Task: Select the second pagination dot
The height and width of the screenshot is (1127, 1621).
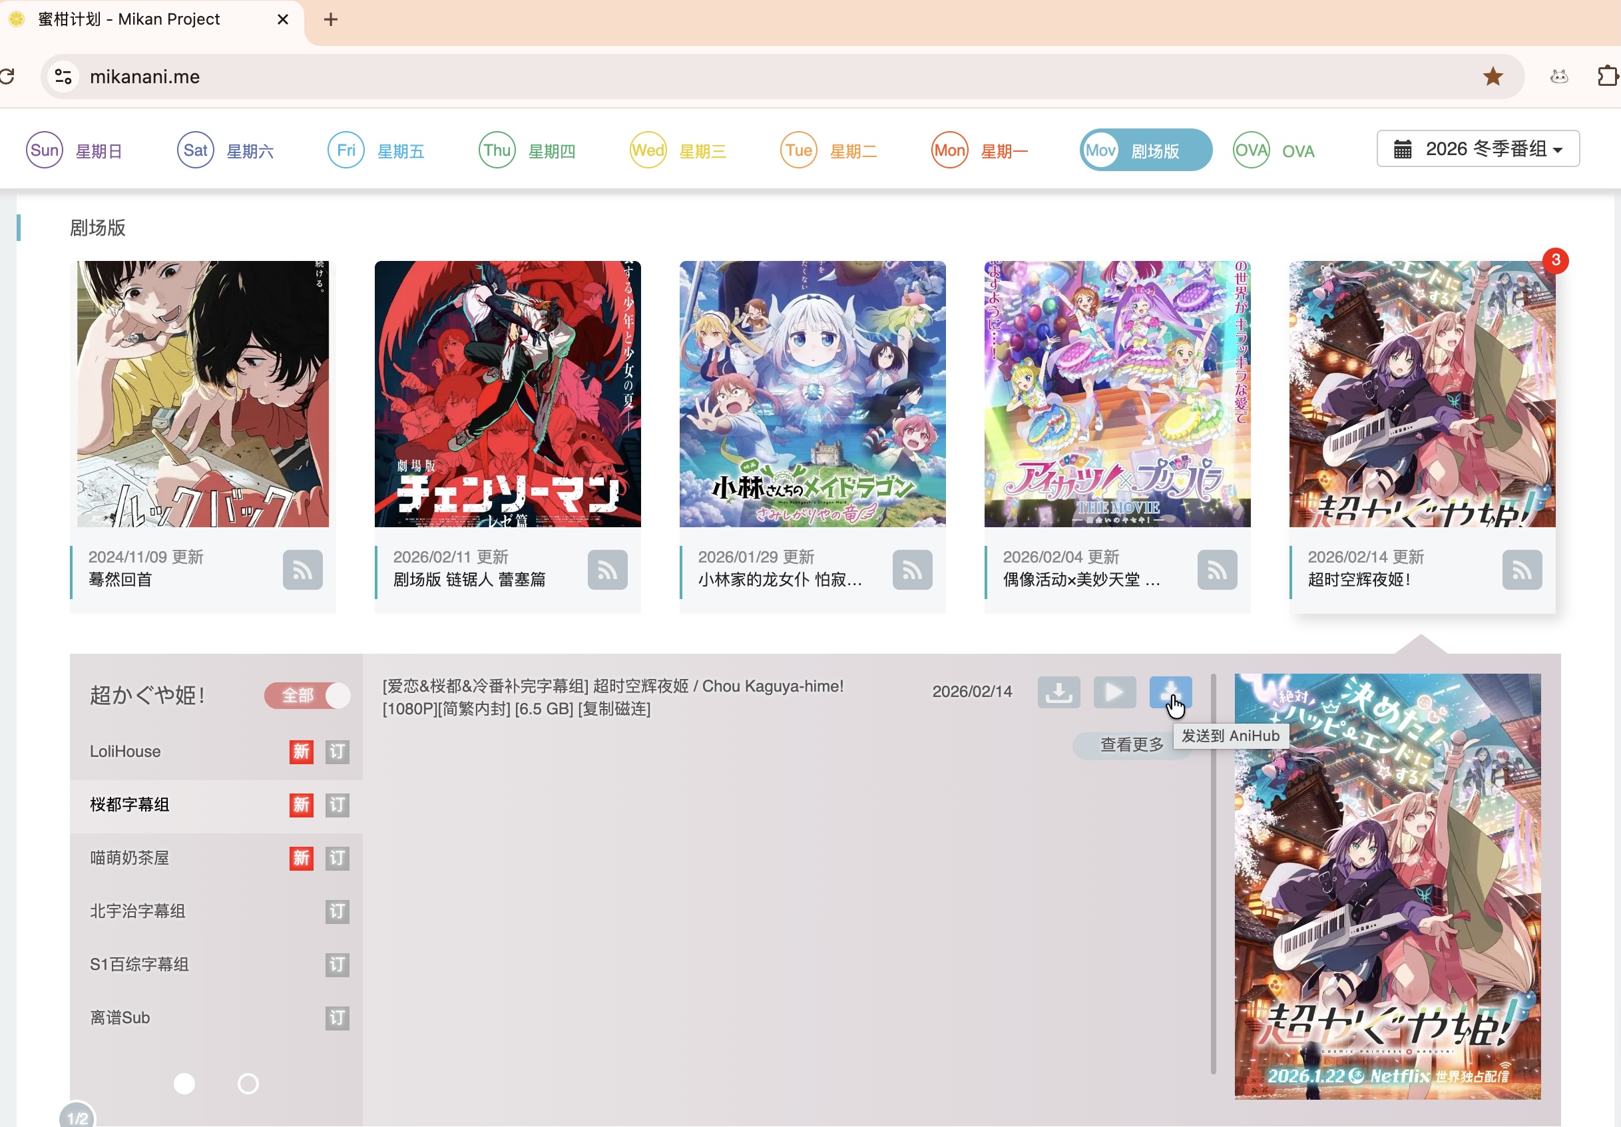Action: pos(247,1083)
